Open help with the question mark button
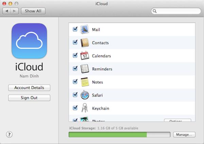The height and width of the screenshot is (144, 204). (x=9, y=134)
